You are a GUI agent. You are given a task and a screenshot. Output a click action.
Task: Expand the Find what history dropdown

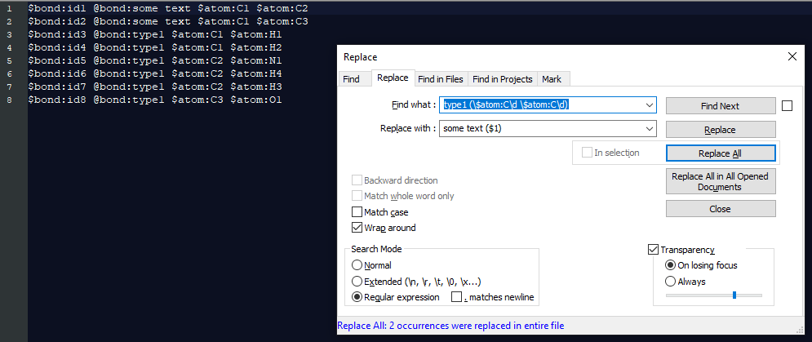(650, 104)
